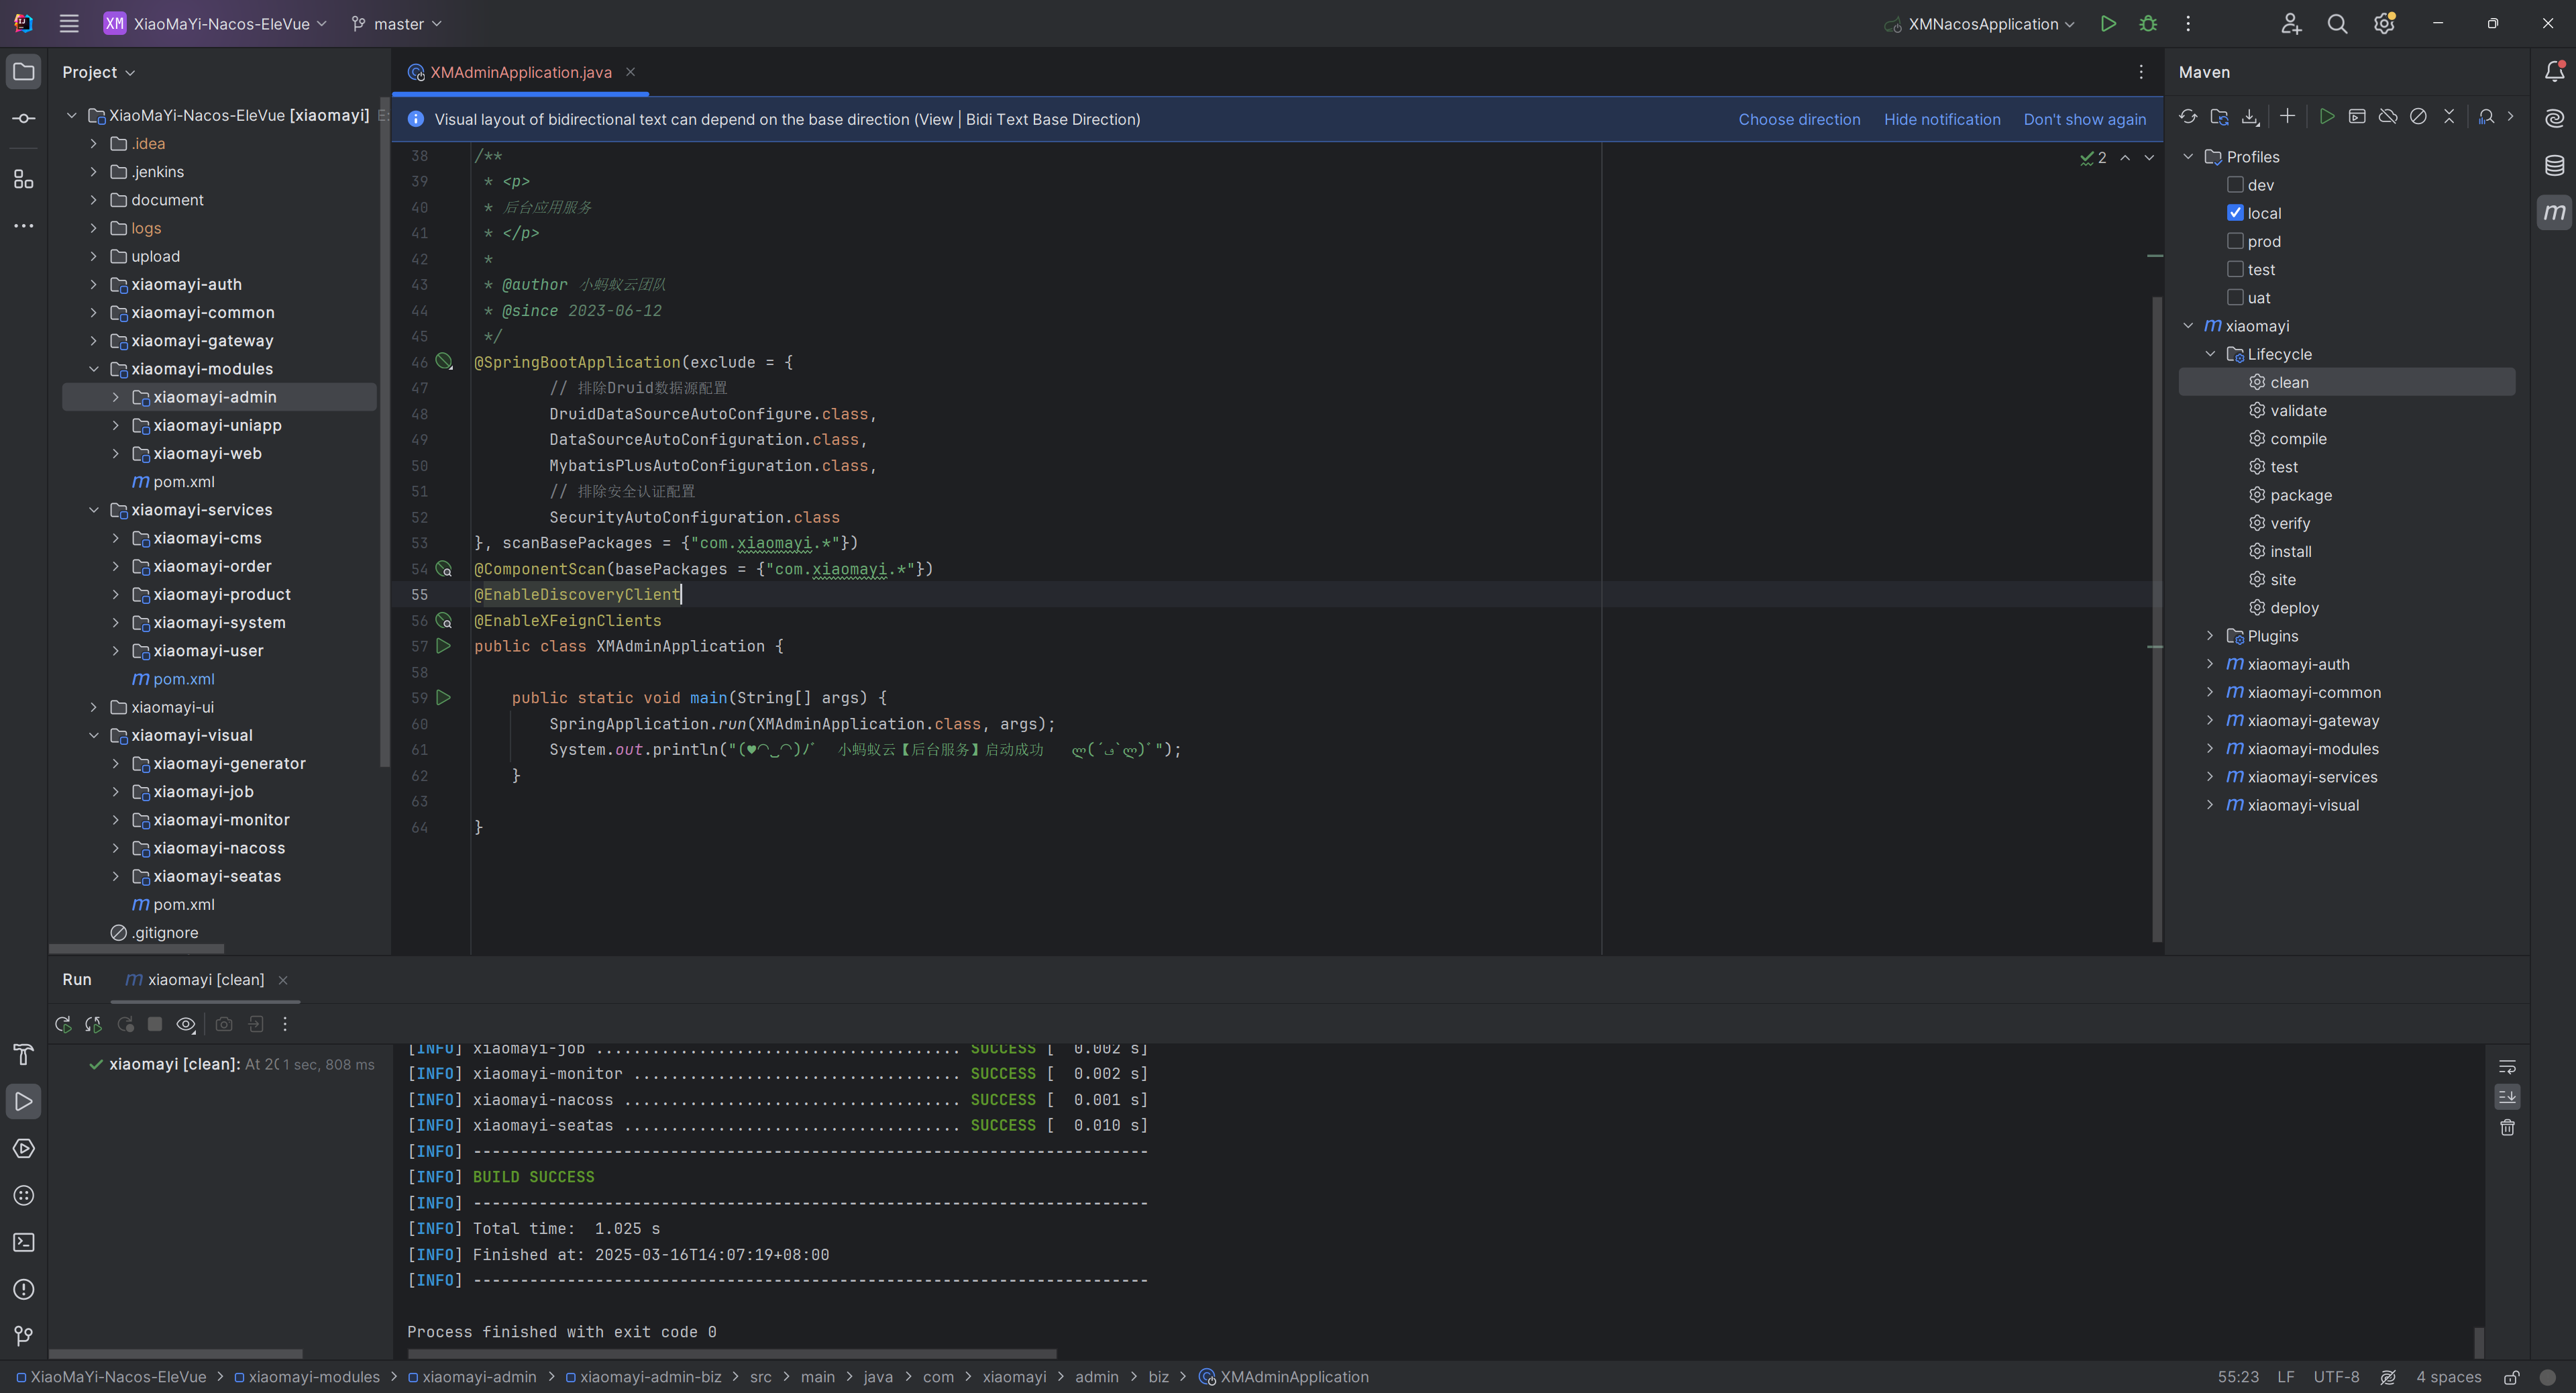The height and width of the screenshot is (1393, 2576).
Task: Open Terminal tool window icon
Action: [24, 1243]
